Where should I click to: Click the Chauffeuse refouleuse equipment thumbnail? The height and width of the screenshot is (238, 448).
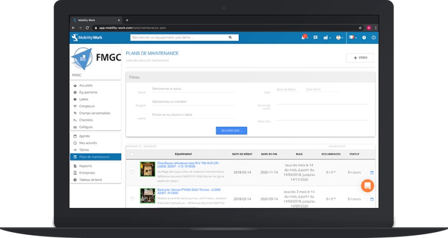coord(147,169)
